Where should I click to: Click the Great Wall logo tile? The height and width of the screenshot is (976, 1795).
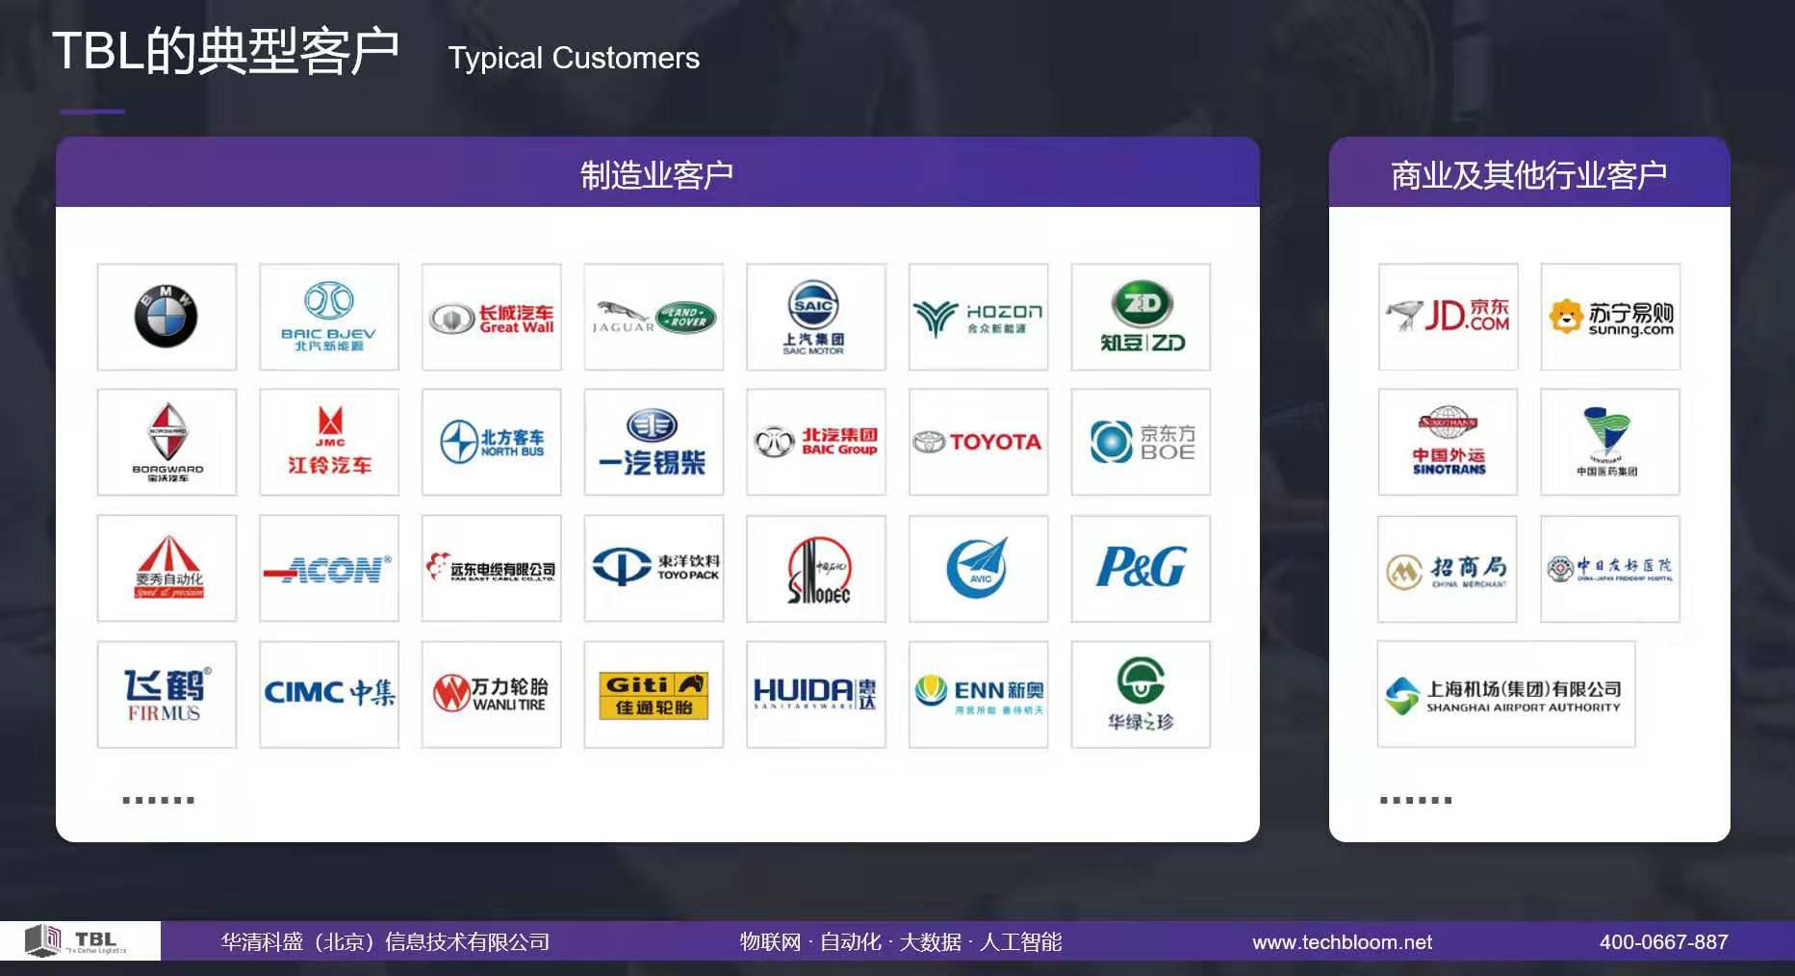pos(491,317)
